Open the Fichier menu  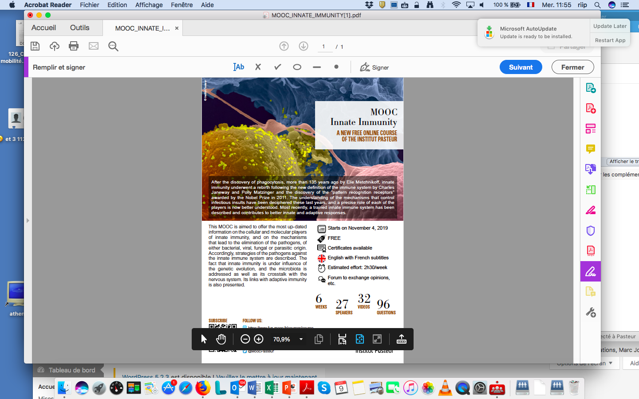(x=90, y=5)
